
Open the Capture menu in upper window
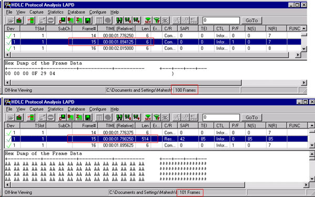tap(36, 12)
